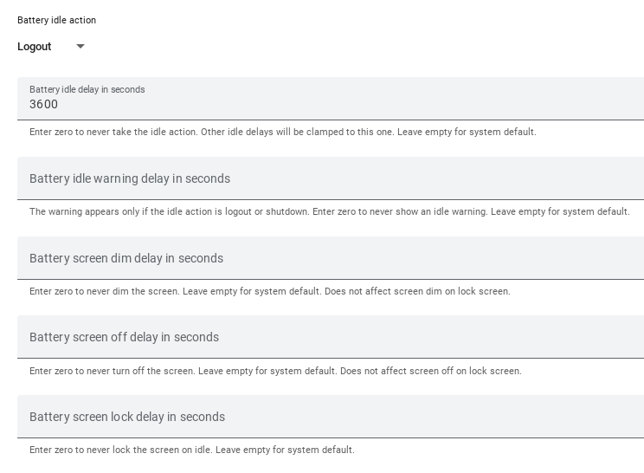Viewport: 644px width, 473px height.
Task: Click "Enter zero to never dim the screen" hint
Action: tap(105, 292)
